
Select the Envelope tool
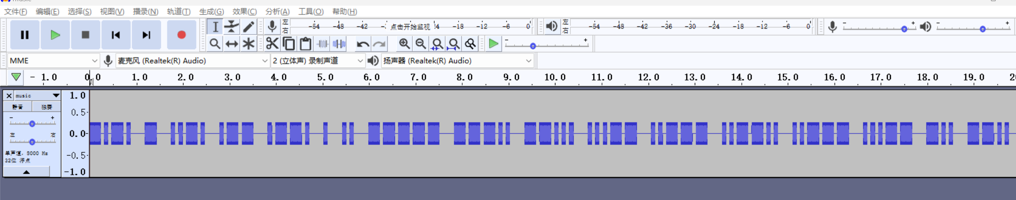(231, 27)
